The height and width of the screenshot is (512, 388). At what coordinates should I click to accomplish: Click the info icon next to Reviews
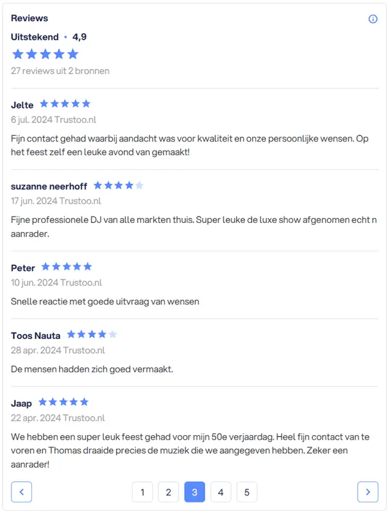pyautogui.click(x=373, y=19)
